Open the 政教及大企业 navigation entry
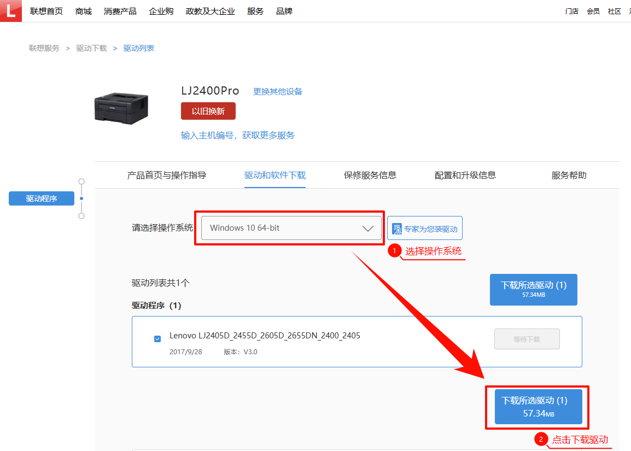 point(211,10)
